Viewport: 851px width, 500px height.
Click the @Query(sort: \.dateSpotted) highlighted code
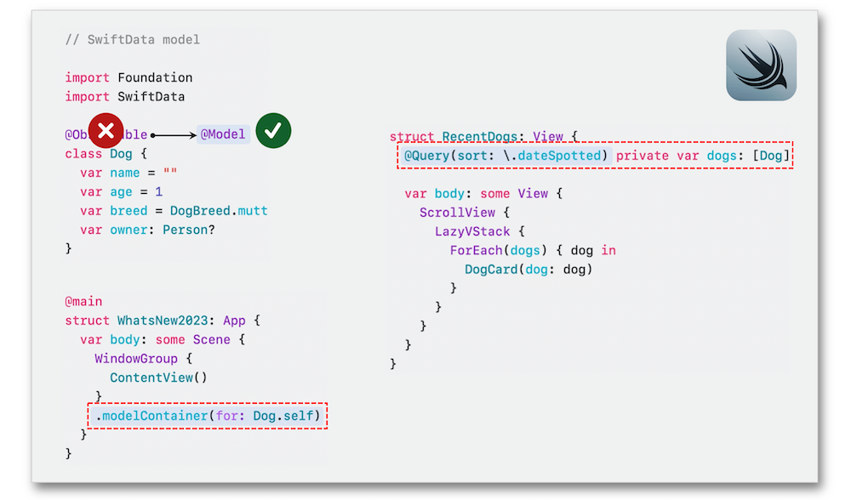coord(507,156)
